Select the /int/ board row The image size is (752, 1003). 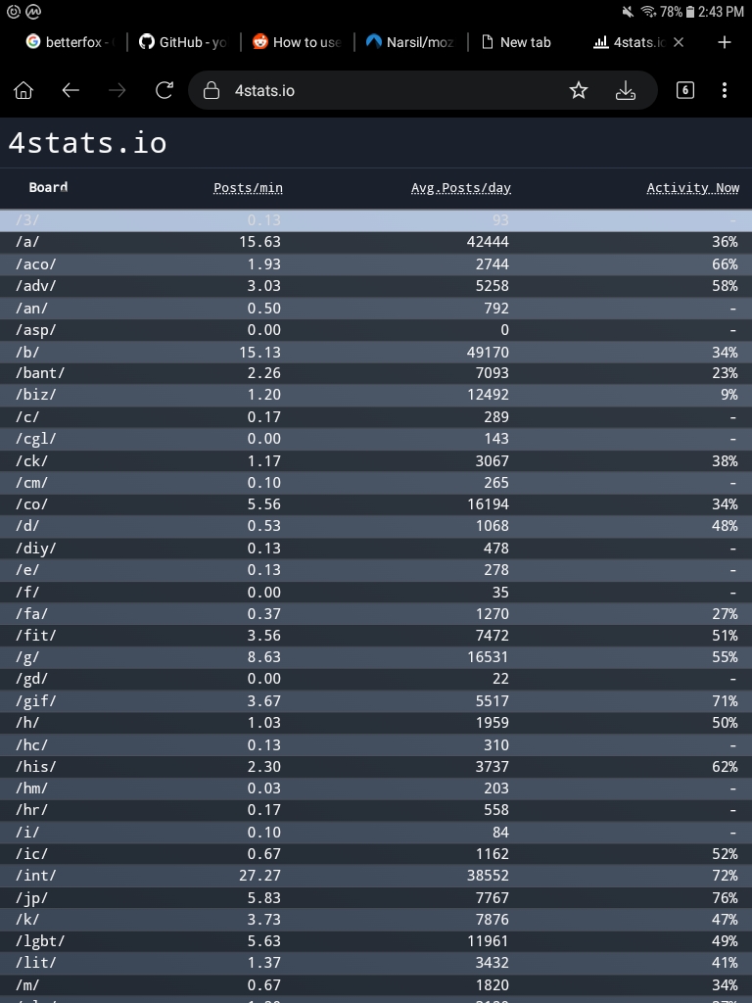(x=376, y=875)
